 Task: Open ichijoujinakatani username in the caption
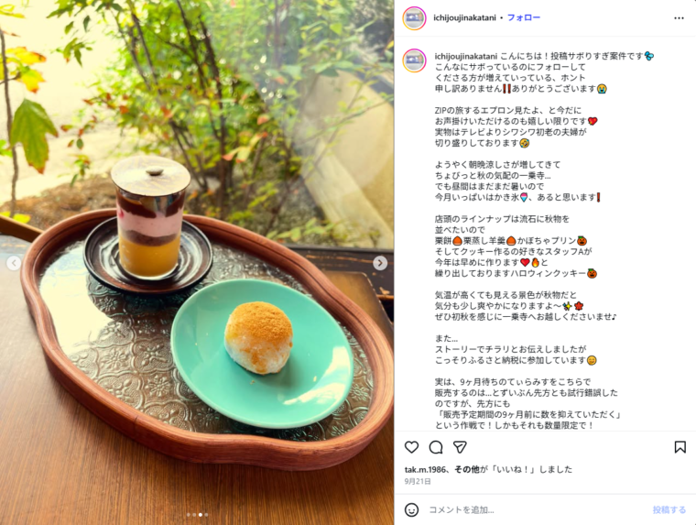[465, 56]
